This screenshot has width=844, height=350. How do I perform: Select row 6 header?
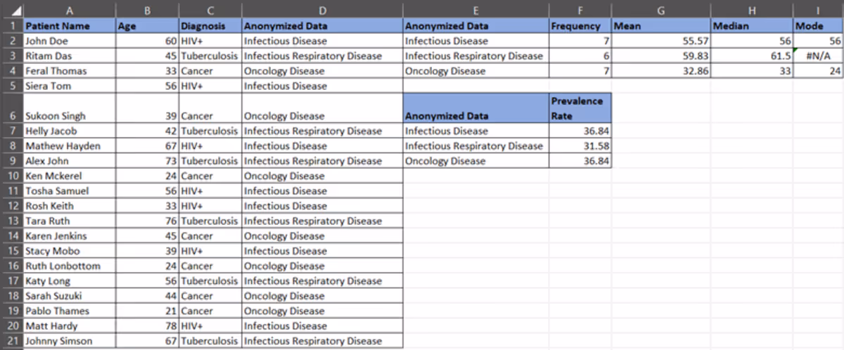[11, 108]
